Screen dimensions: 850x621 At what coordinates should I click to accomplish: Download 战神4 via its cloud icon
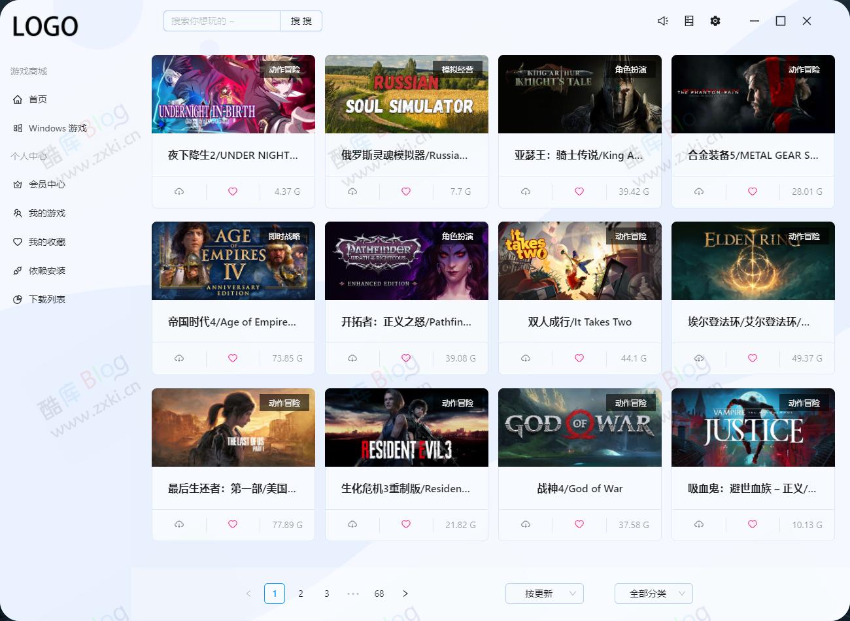[x=525, y=524]
